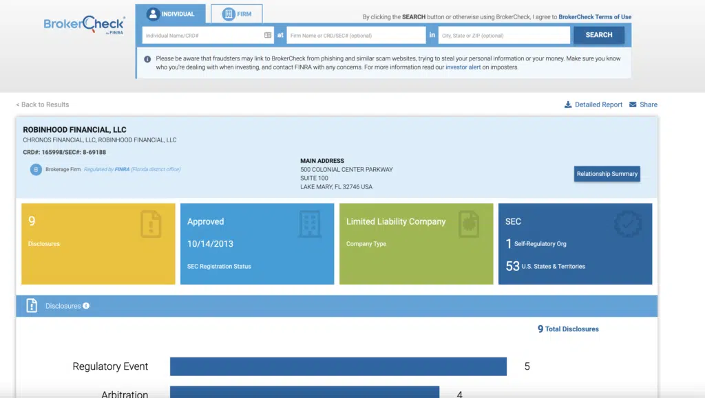
Task: Click the City, State or ZIP field
Action: (504, 35)
